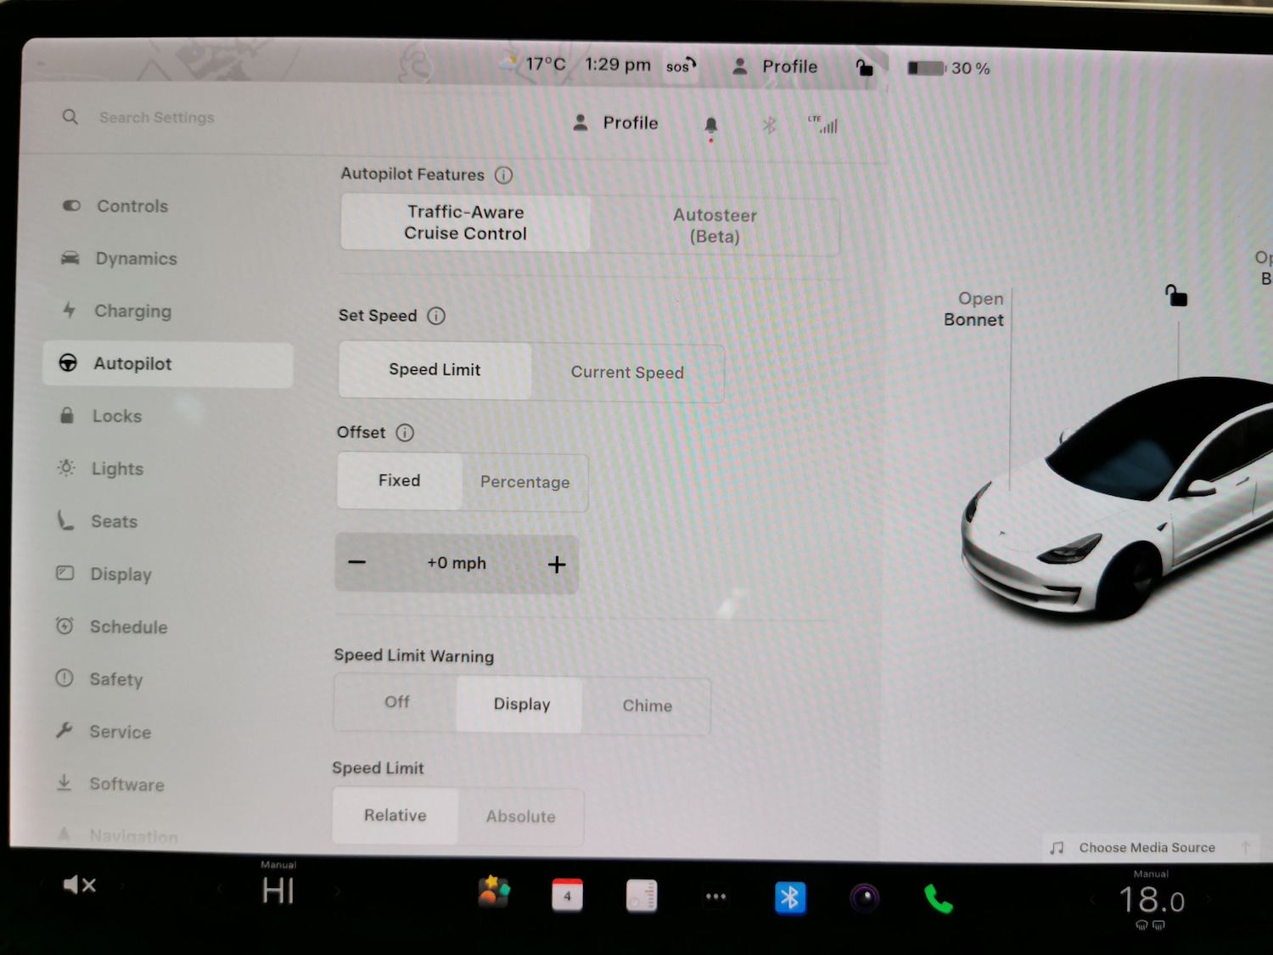The width and height of the screenshot is (1273, 955).
Task: Select Absolute speed limit mode
Action: tap(520, 816)
